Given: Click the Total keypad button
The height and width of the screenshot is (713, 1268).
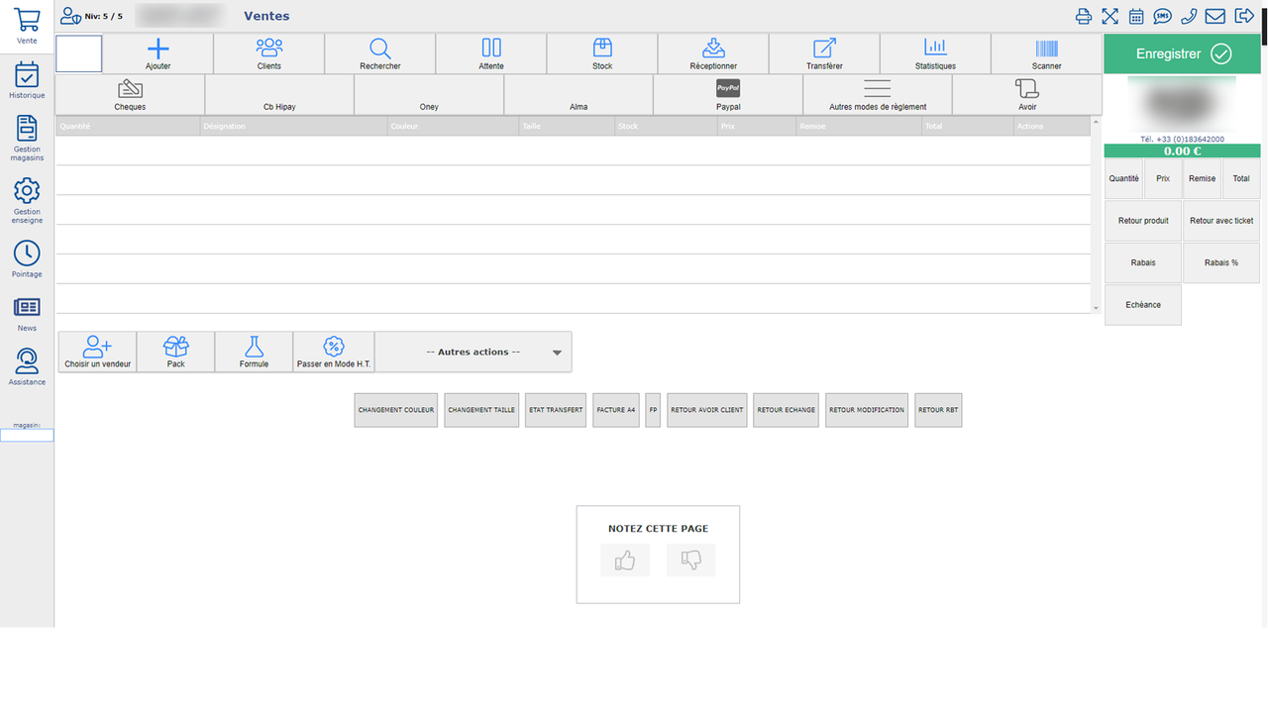Looking at the screenshot, I should [1241, 179].
